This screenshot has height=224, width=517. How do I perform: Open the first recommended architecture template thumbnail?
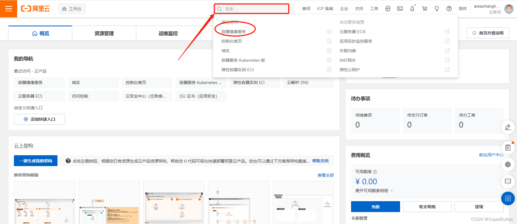point(44,203)
